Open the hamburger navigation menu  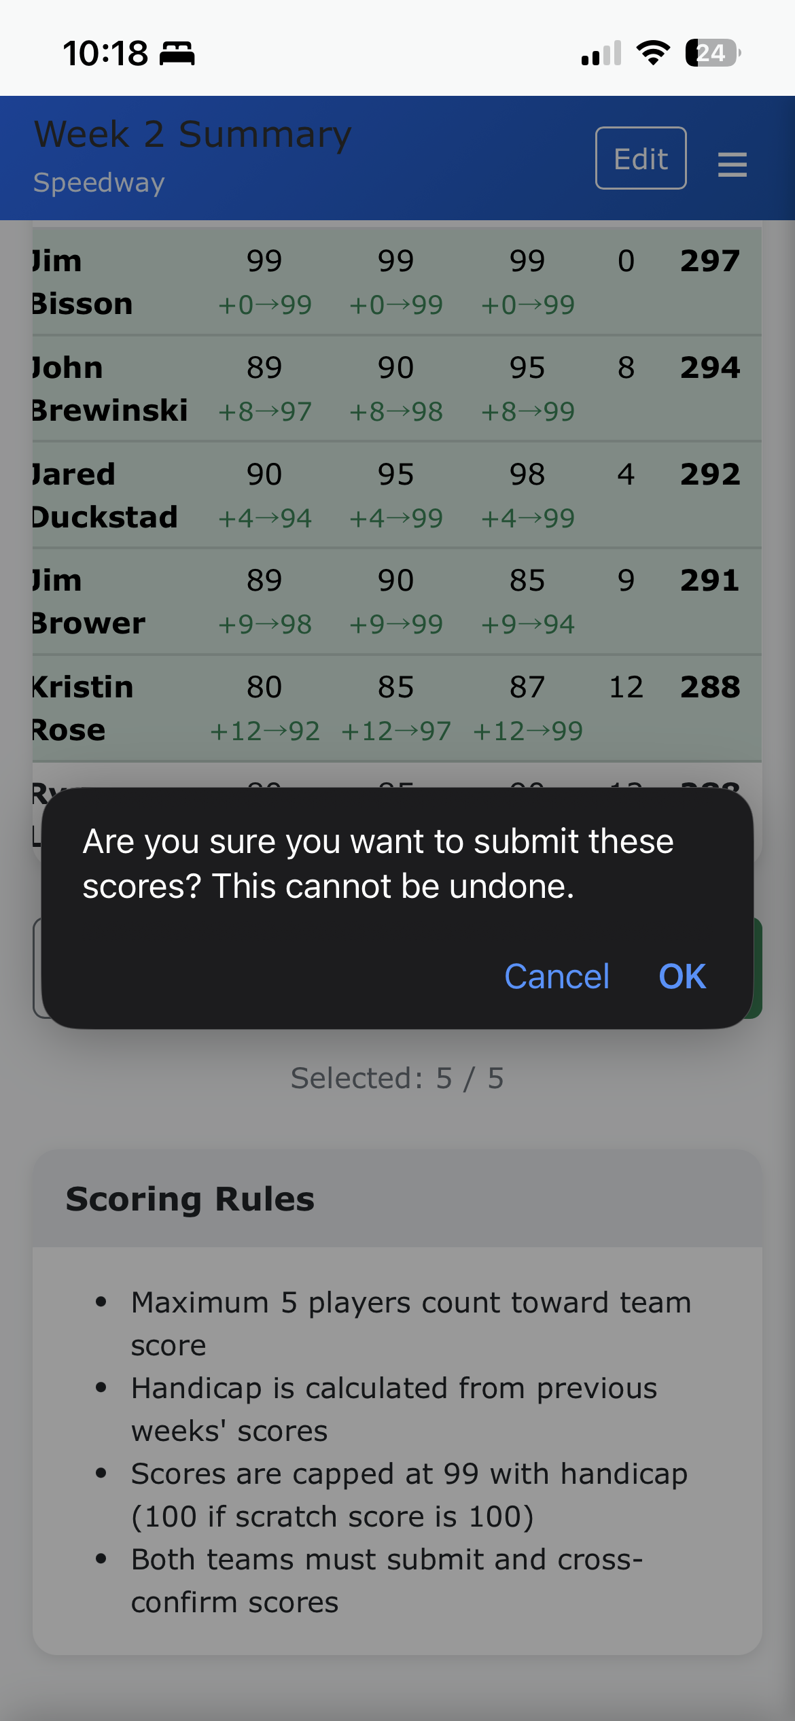coord(732,163)
